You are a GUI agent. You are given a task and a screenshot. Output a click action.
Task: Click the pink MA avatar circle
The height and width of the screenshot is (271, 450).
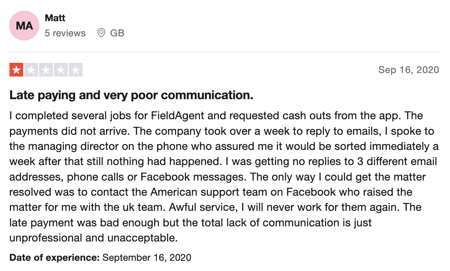click(x=24, y=25)
